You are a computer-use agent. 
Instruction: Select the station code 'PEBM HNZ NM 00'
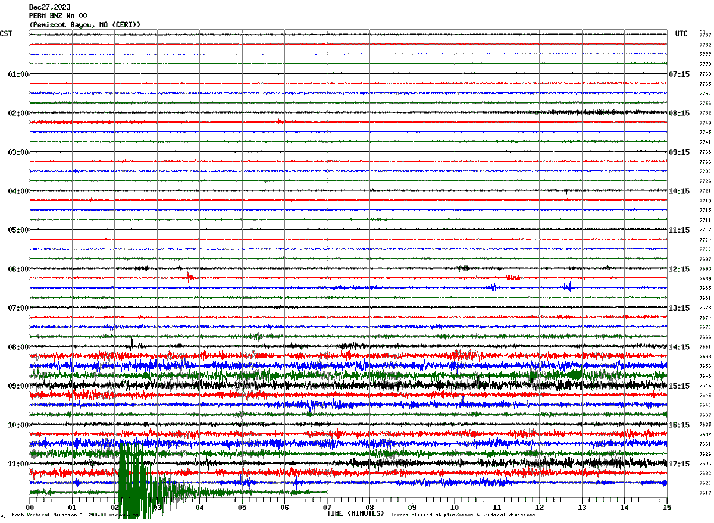click(58, 16)
